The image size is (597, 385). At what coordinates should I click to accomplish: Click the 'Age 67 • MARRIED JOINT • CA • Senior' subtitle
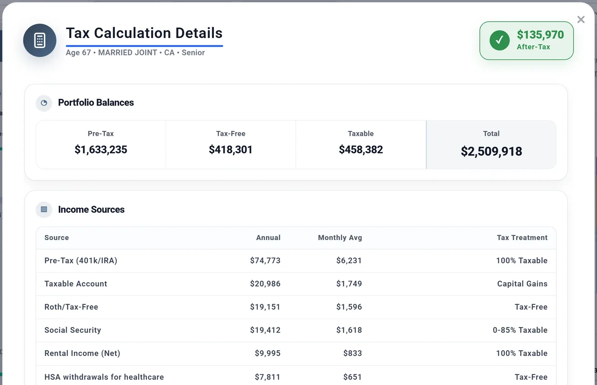pyautogui.click(x=135, y=53)
